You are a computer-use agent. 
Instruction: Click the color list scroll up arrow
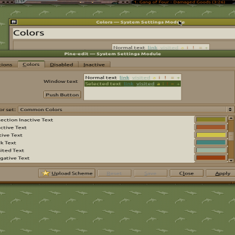tap(231, 118)
